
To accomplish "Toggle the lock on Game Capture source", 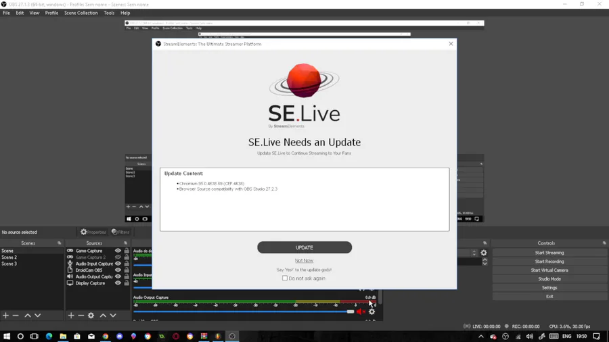I will [127, 251].
